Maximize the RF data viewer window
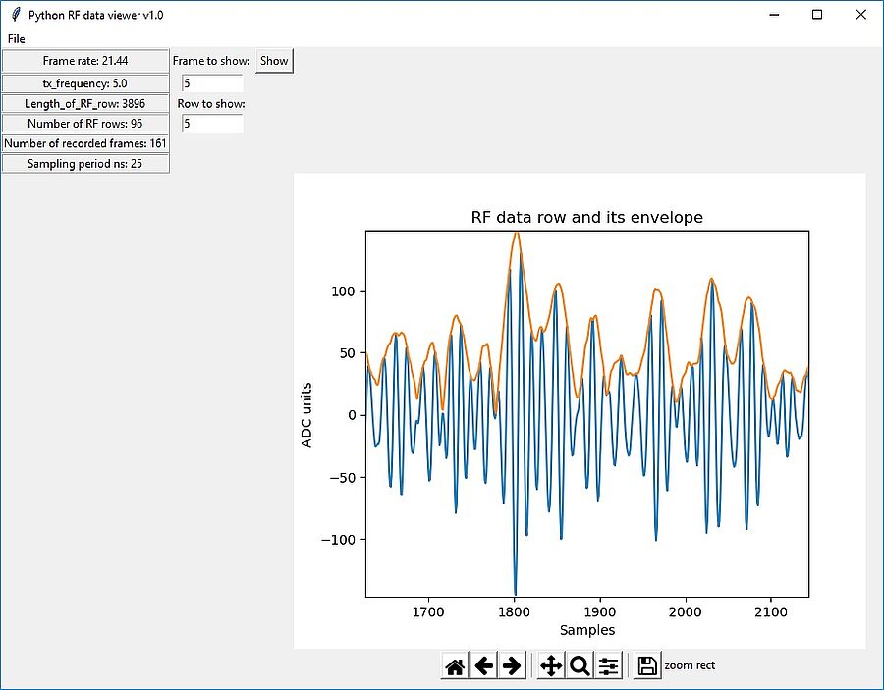 pos(817,15)
